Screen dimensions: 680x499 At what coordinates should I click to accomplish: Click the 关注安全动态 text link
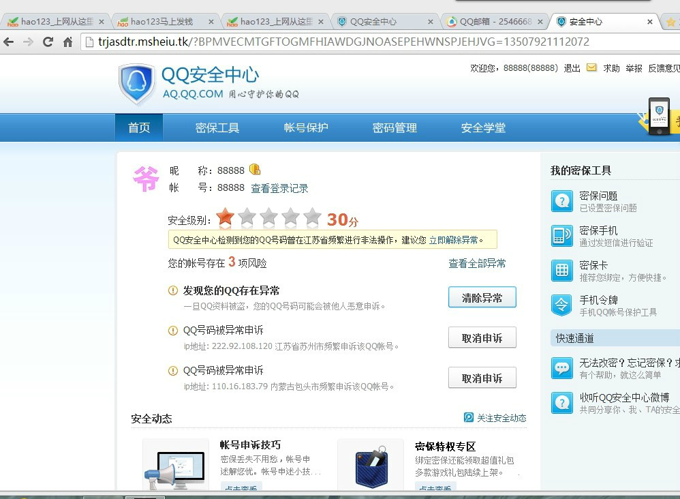point(501,418)
